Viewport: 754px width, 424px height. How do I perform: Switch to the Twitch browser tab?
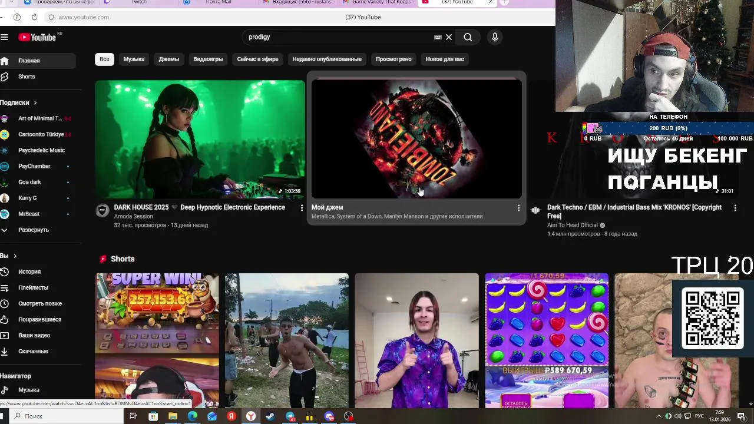click(139, 2)
